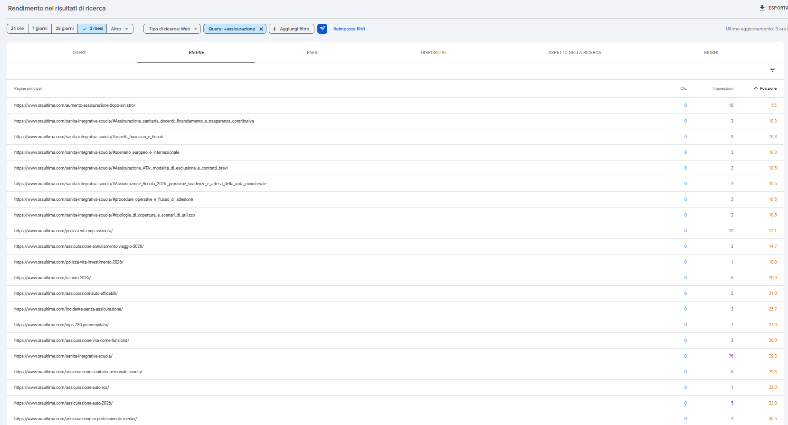Switch to the PAGINE tab

point(196,53)
